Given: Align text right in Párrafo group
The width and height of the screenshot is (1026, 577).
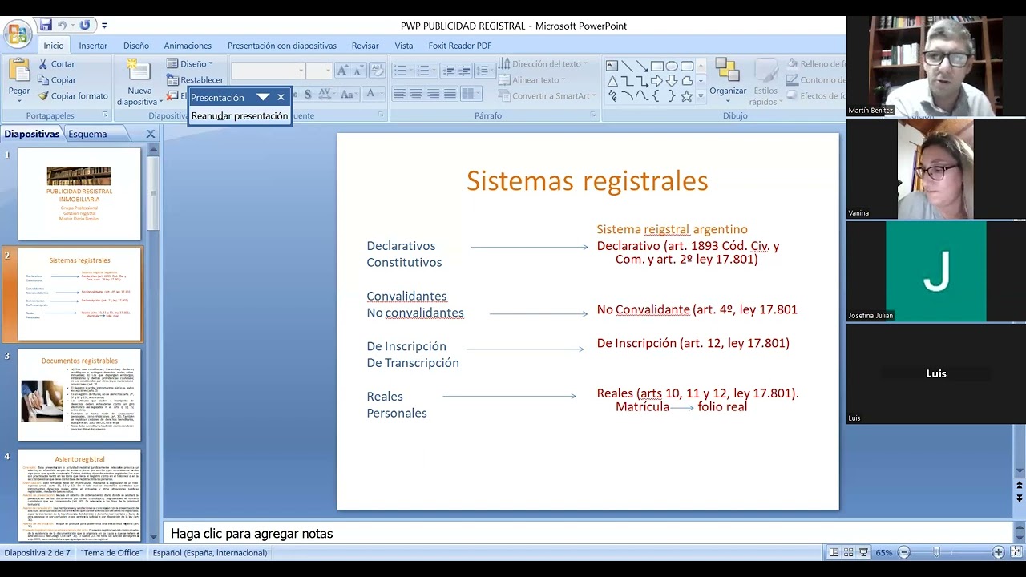Looking at the screenshot, I should 433,95.
